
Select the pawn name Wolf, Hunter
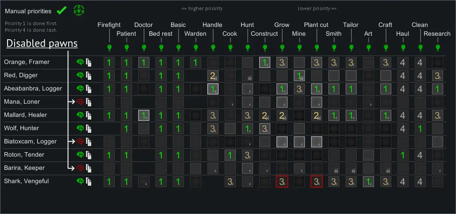coord(21,128)
